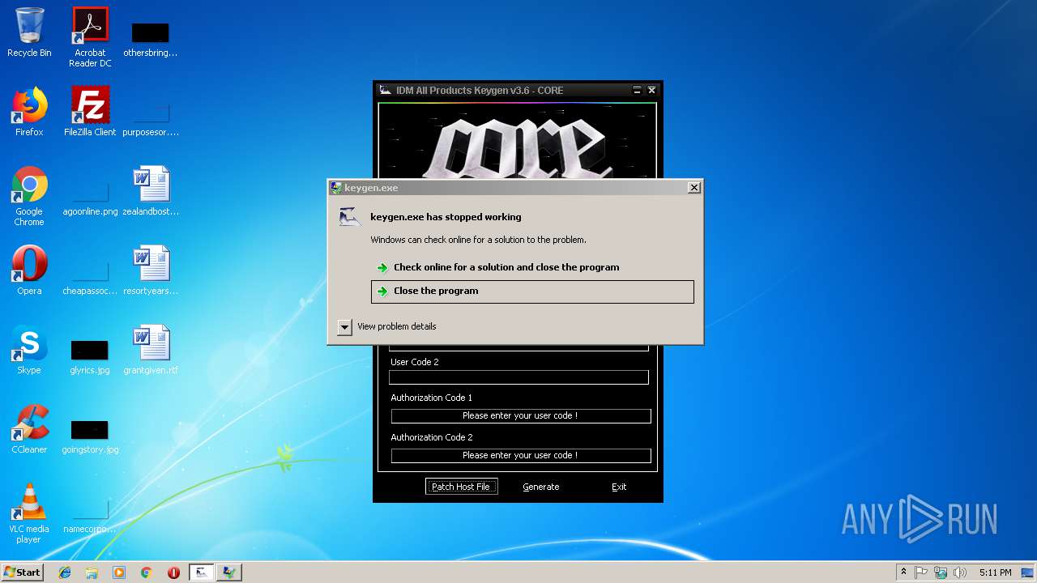Image resolution: width=1037 pixels, height=583 pixels.
Task: Open the Recycle Bin desktop icon
Action: tap(29, 32)
